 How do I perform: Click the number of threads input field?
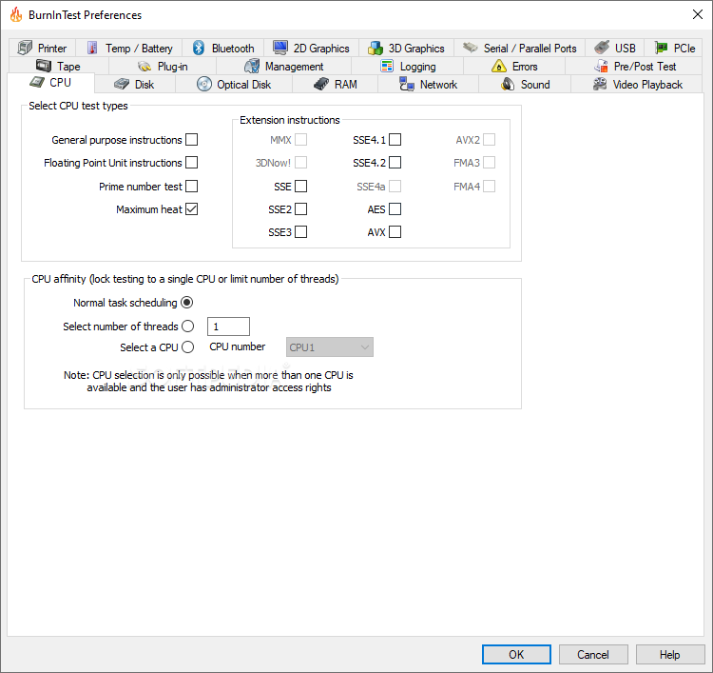click(x=228, y=326)
